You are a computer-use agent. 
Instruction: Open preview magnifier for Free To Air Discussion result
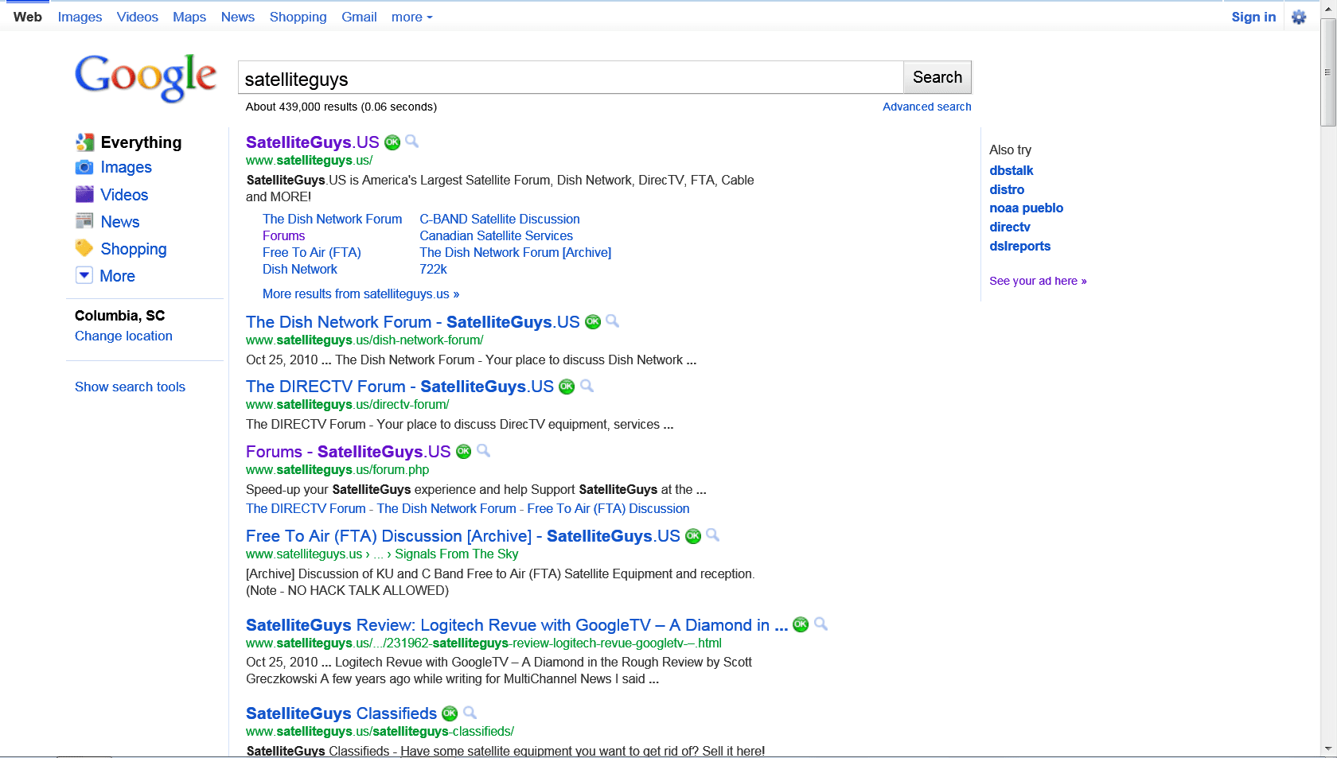click(713, 535)
